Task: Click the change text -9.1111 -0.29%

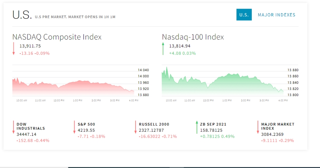Action: tap(277, 141)
